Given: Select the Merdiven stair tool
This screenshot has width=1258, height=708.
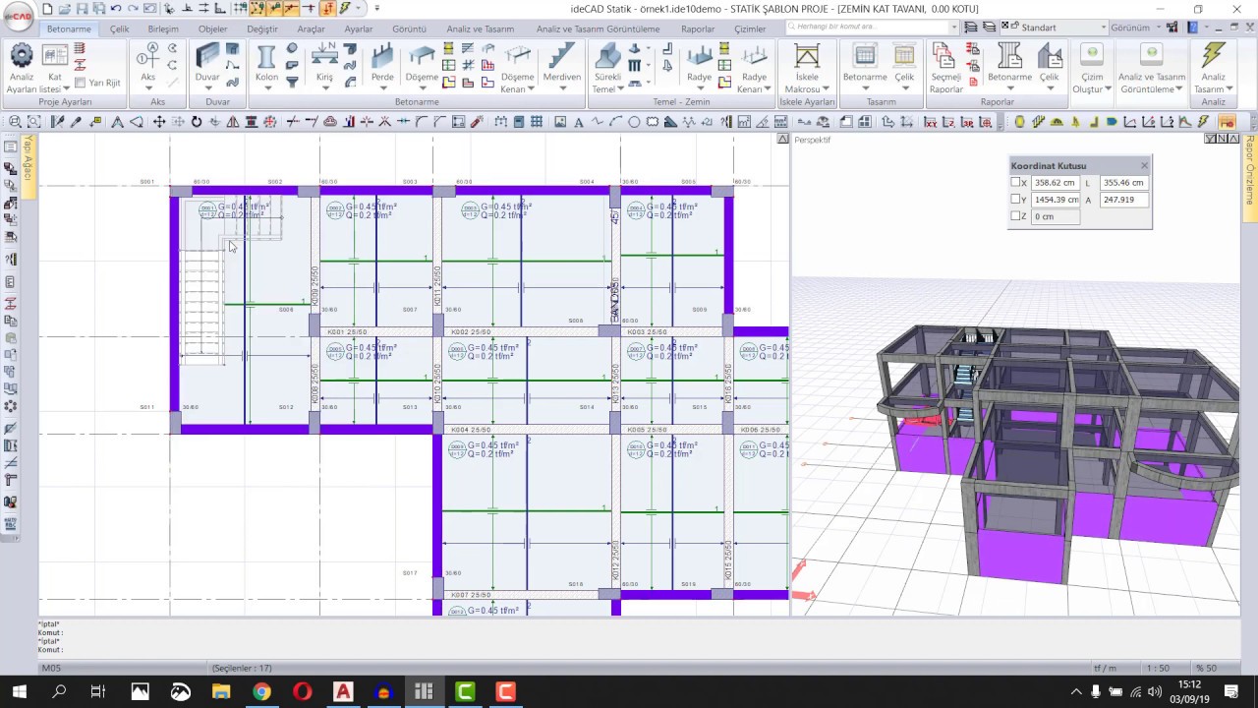Looking at the screenshot, I should tap(561, 64).
